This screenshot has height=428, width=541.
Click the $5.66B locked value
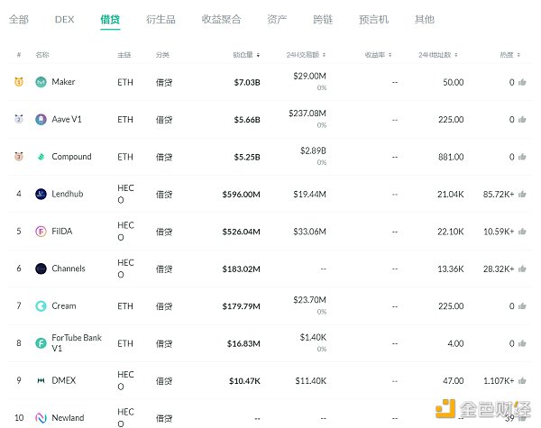tap(247, 120)
